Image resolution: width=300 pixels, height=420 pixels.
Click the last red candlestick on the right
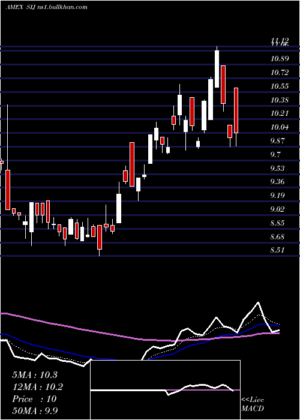point(236,110)
